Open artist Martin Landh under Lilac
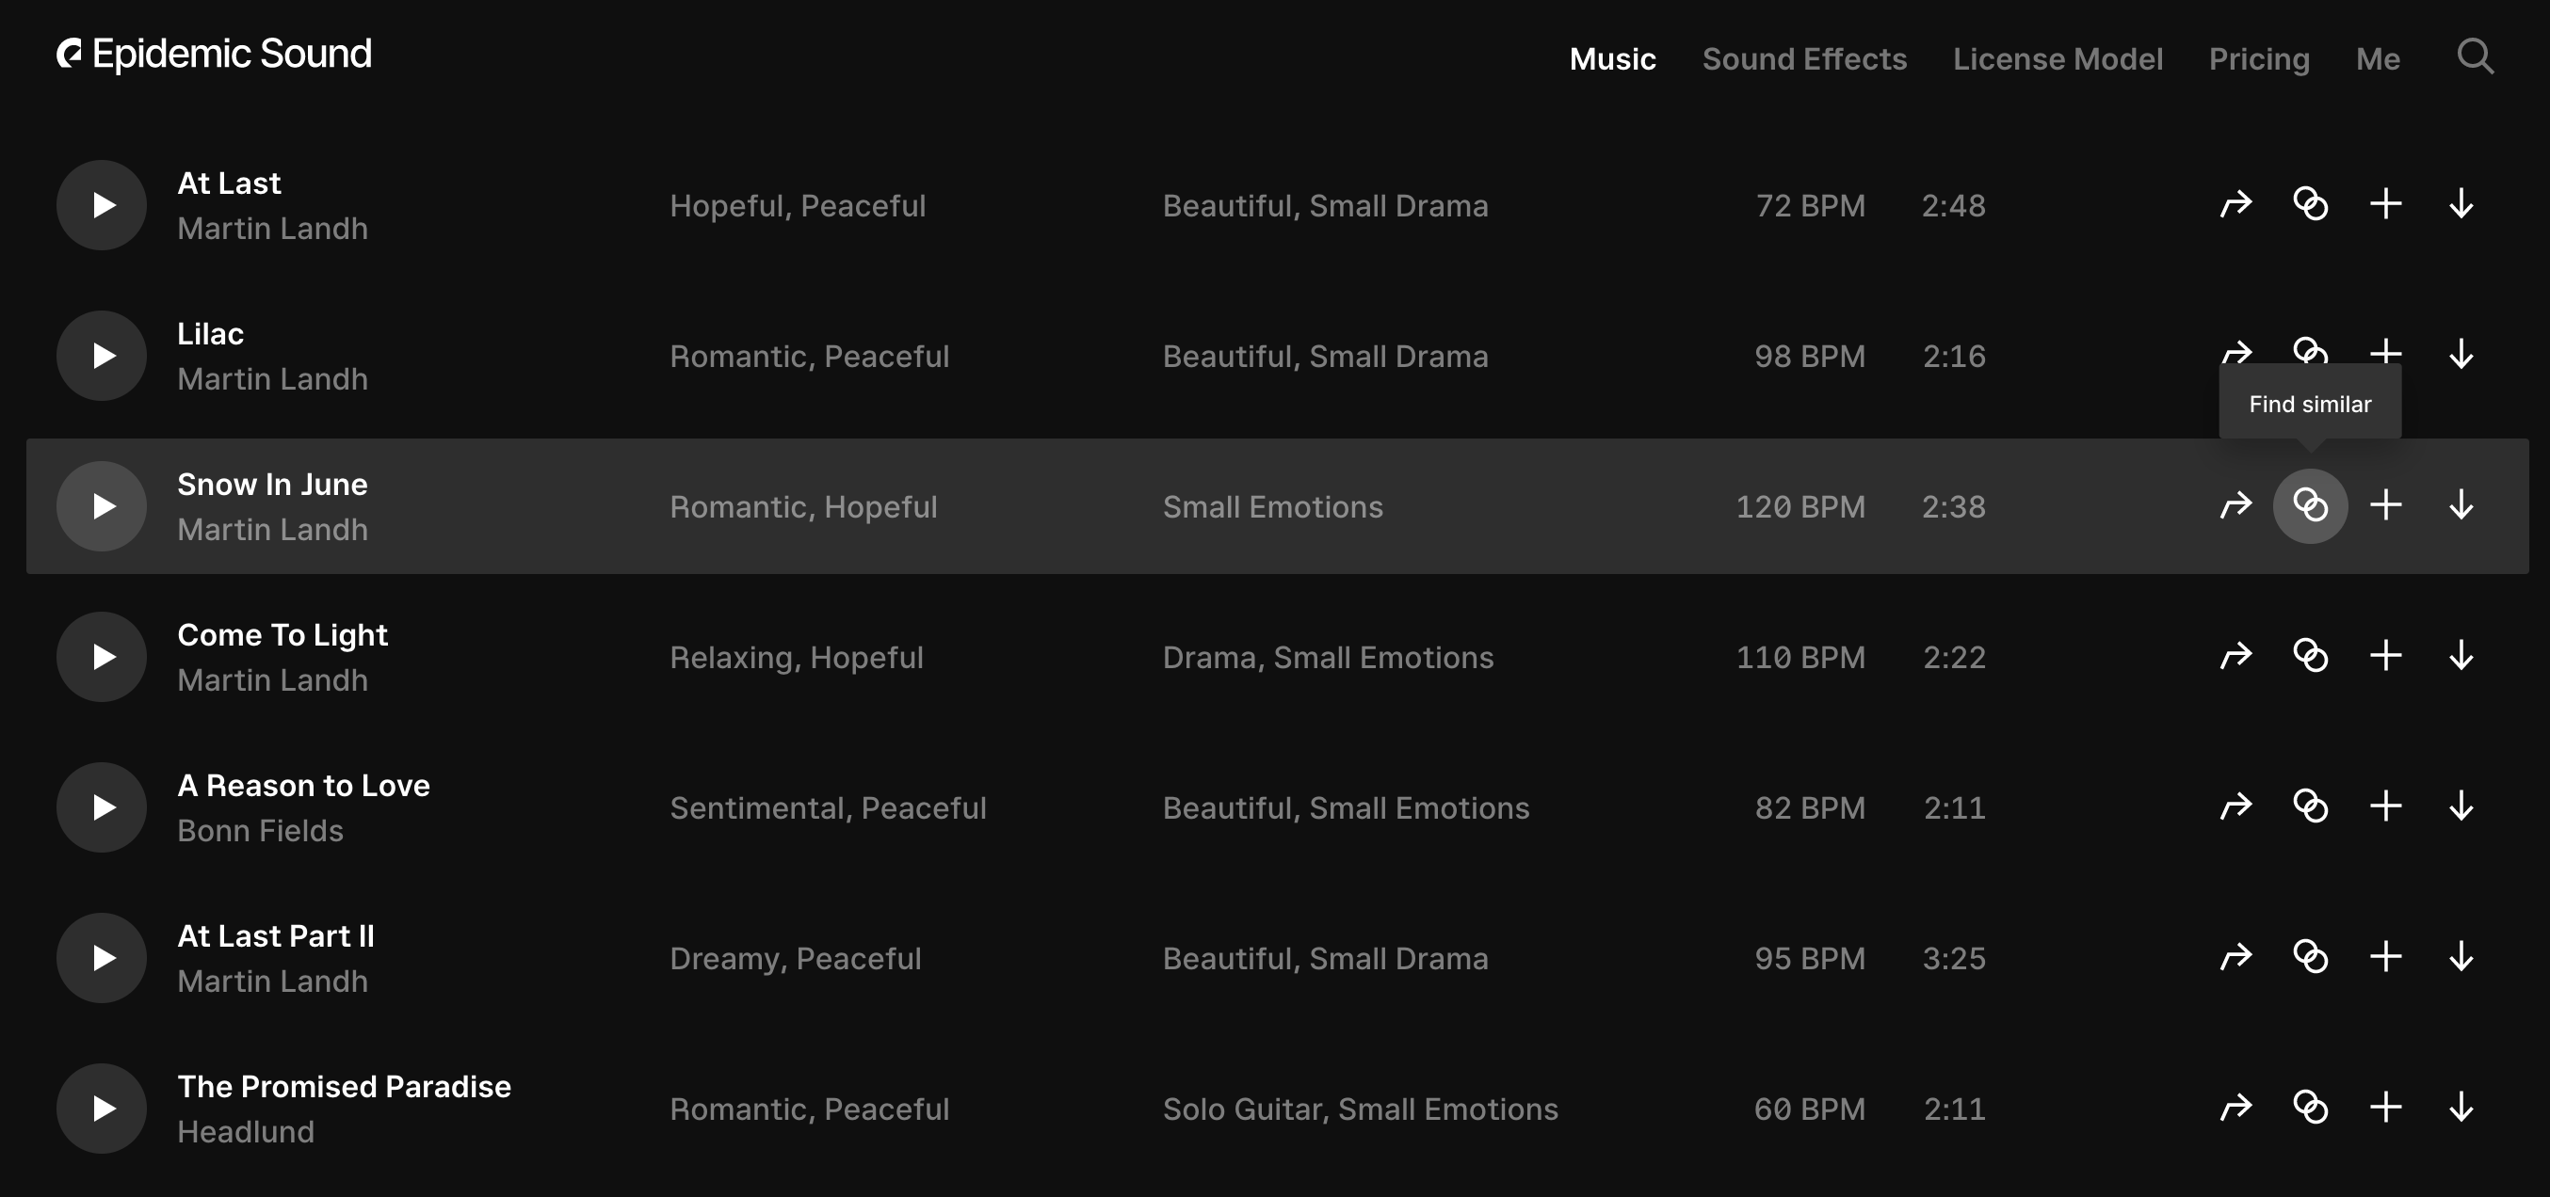The width and height of the screenshot is (2550, 1197). (x=272, y=379)
